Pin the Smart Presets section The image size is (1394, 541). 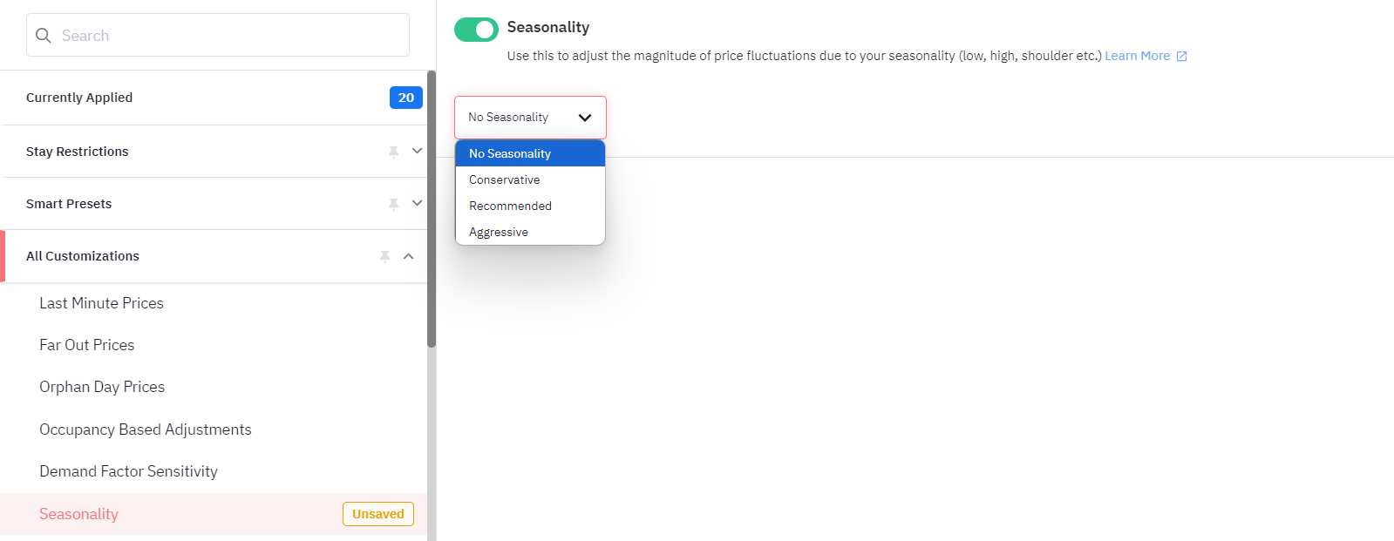(x=393, y=204)
